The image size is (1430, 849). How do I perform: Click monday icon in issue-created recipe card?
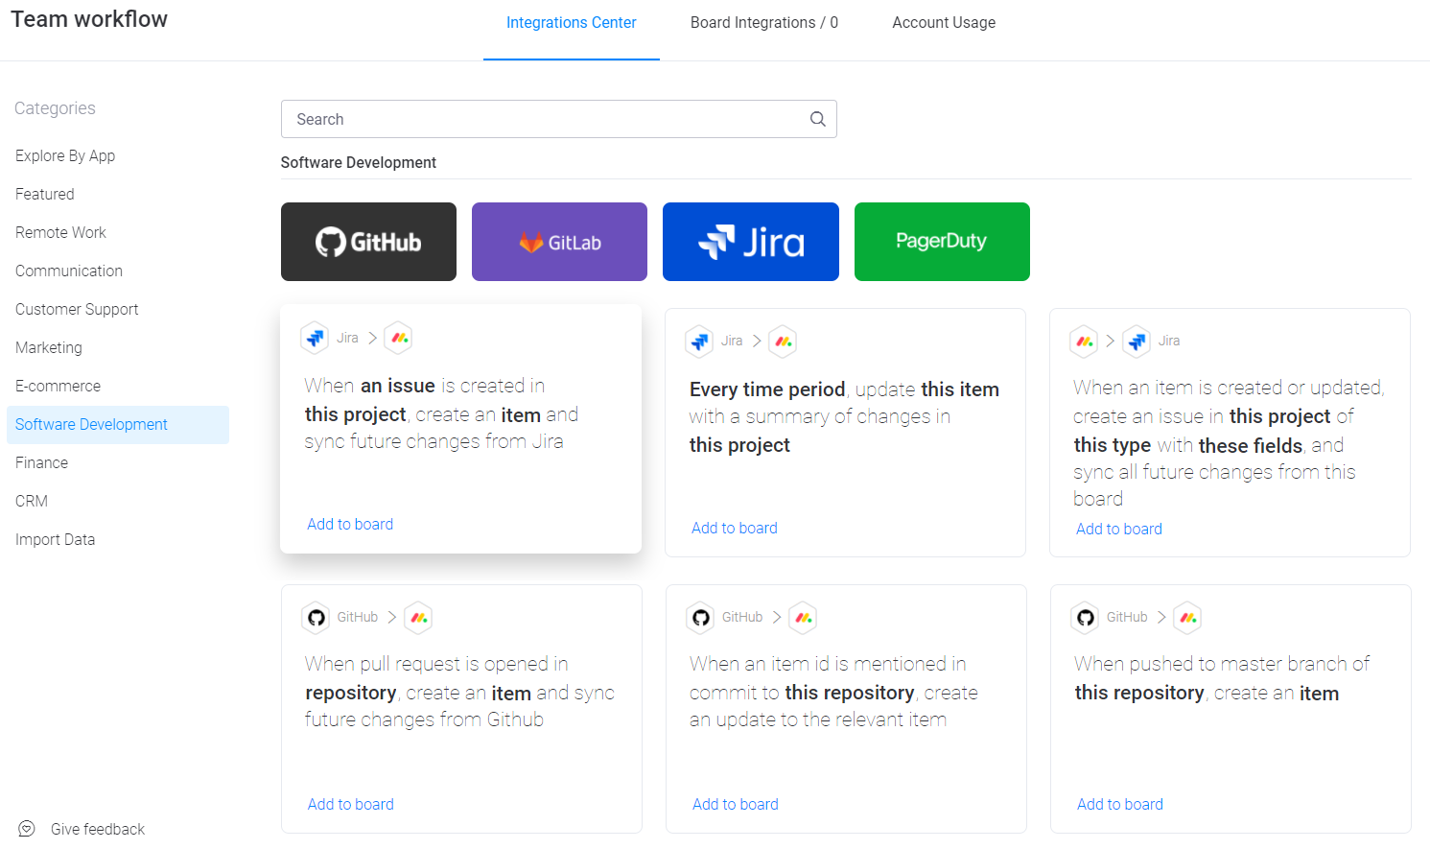398,338
